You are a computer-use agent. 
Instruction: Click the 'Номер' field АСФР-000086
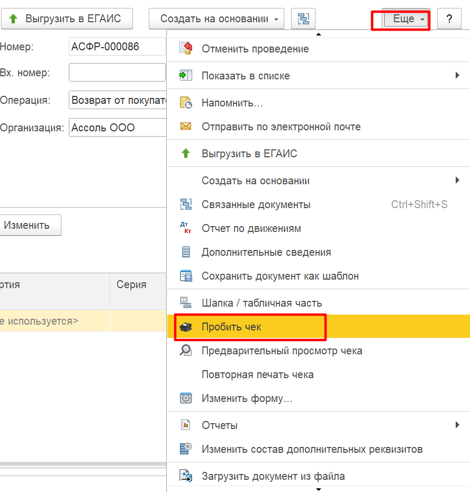117,47
